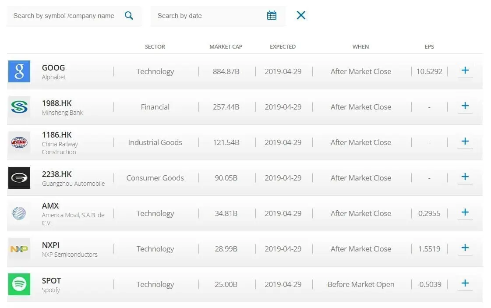Open the 1988.HK ticker symbol
The width and height of the screenshot is (491, 308).
point(57,103)
